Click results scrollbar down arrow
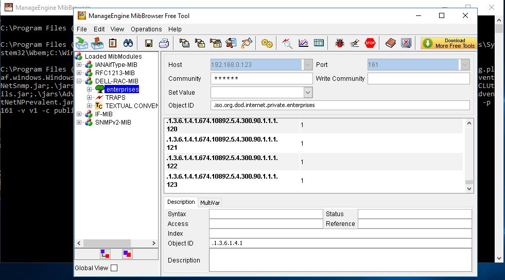 pos(469,189)
